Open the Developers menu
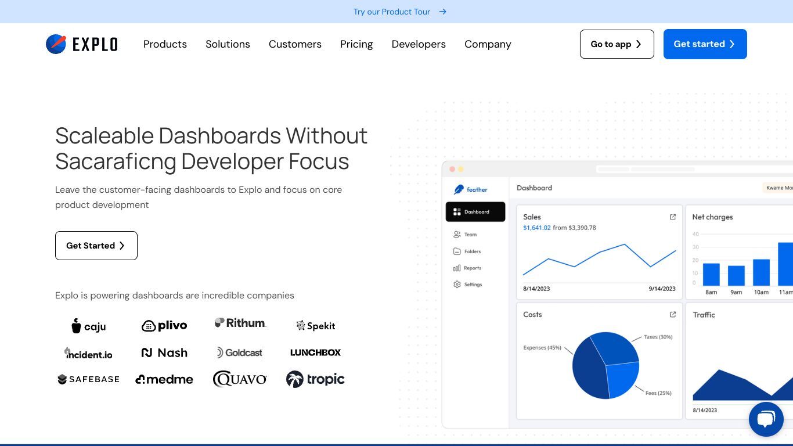The width and height of the screenshot is (793, 446). tap(419, 44)
